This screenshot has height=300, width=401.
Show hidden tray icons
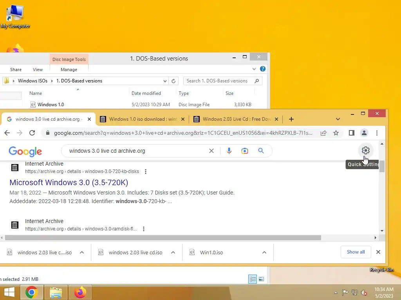[336, 293]
